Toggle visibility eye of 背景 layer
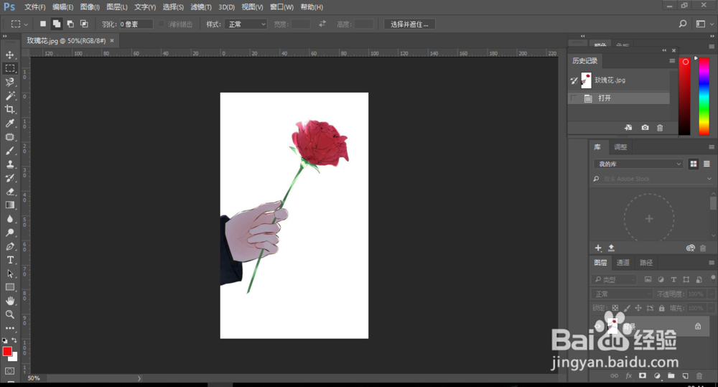 coord(597,326)
